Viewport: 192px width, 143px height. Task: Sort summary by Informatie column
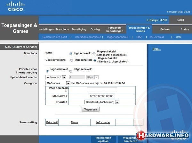click(x=103, y=122)
